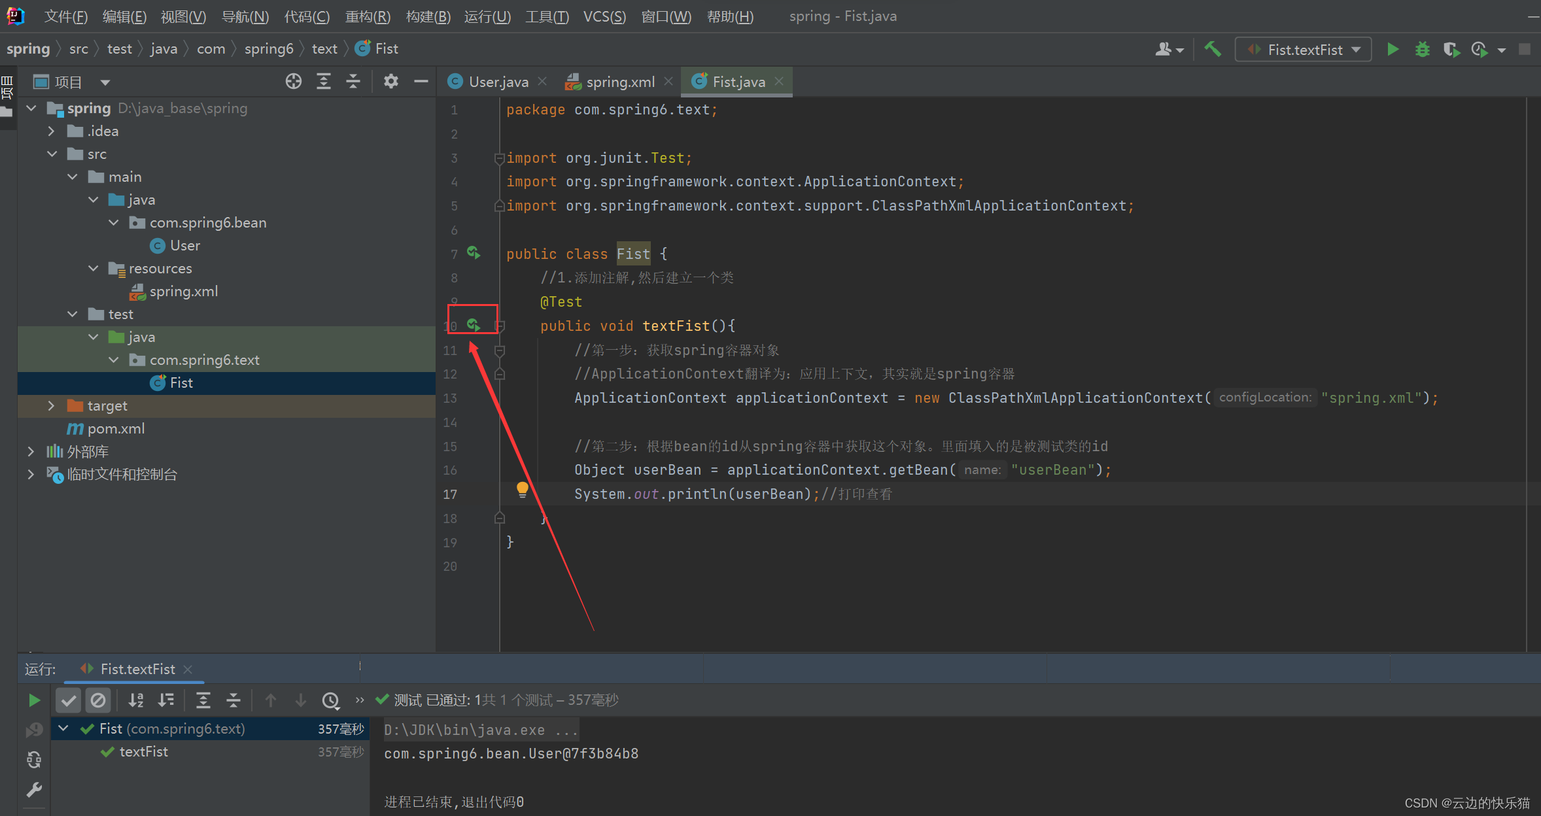This screenshot has width=1541, height=816.
Task: Show more run toolbar actions chevron
Action: (x=359, y=700)
